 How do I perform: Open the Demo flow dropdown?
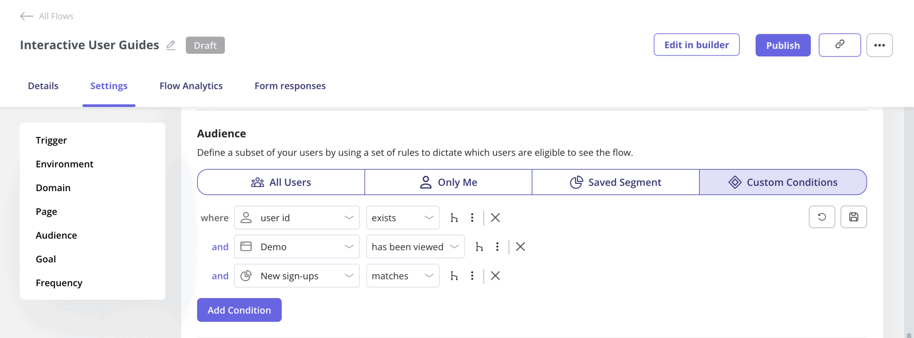point(297,247)
